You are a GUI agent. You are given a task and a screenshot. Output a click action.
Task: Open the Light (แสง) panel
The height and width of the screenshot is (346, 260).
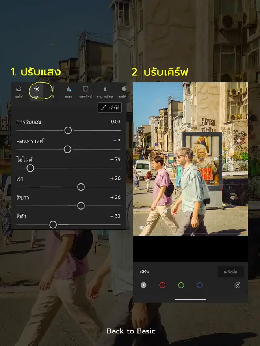[37, 91]
